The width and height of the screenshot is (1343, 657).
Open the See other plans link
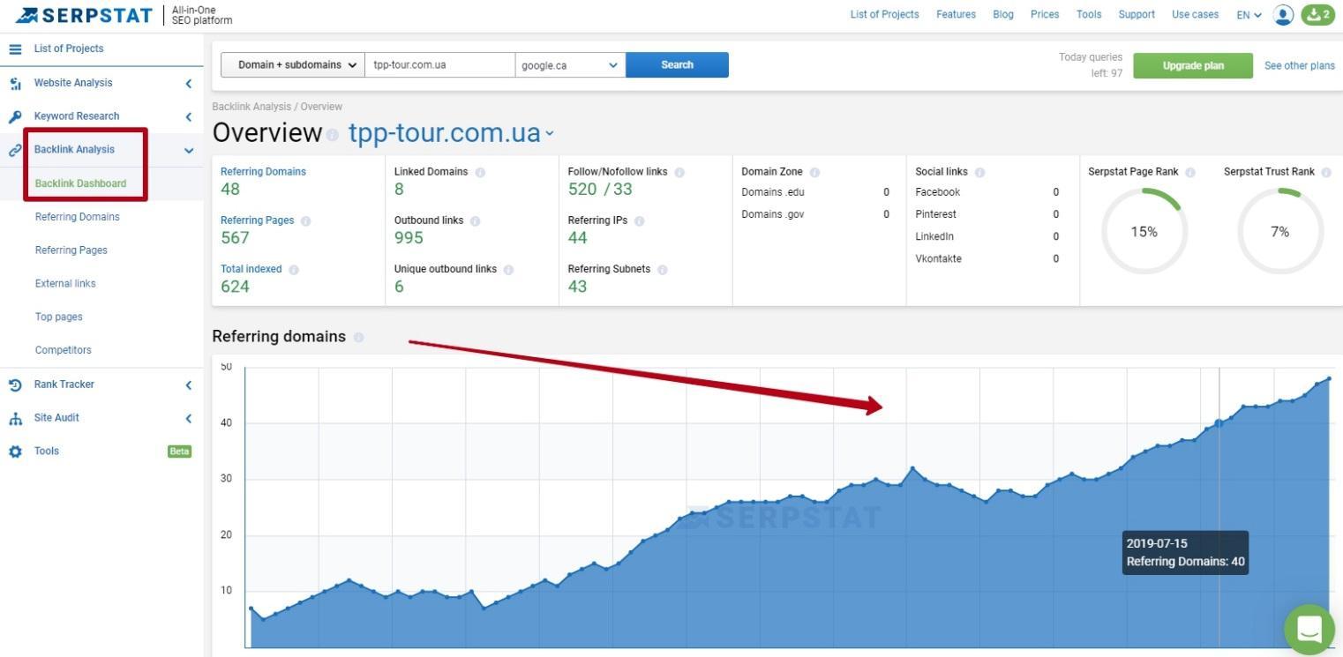coord(1299,65)
